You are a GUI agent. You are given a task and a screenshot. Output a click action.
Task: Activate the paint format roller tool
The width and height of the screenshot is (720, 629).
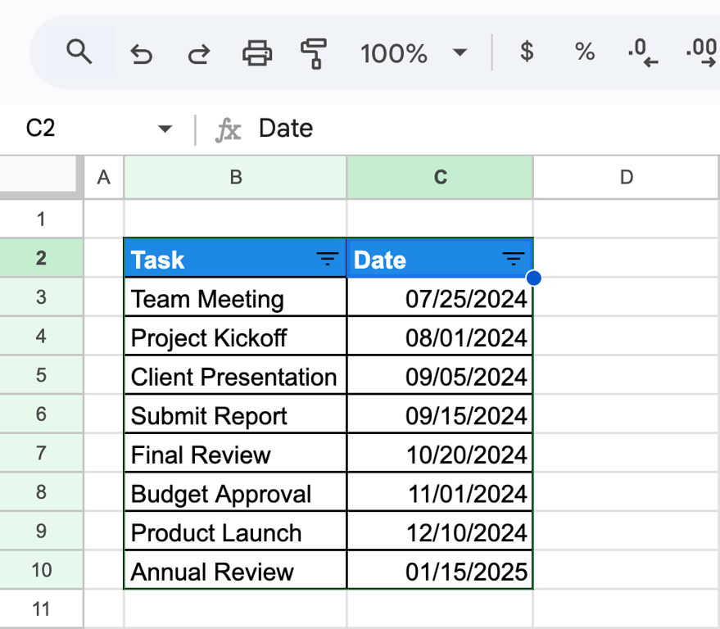314,53
